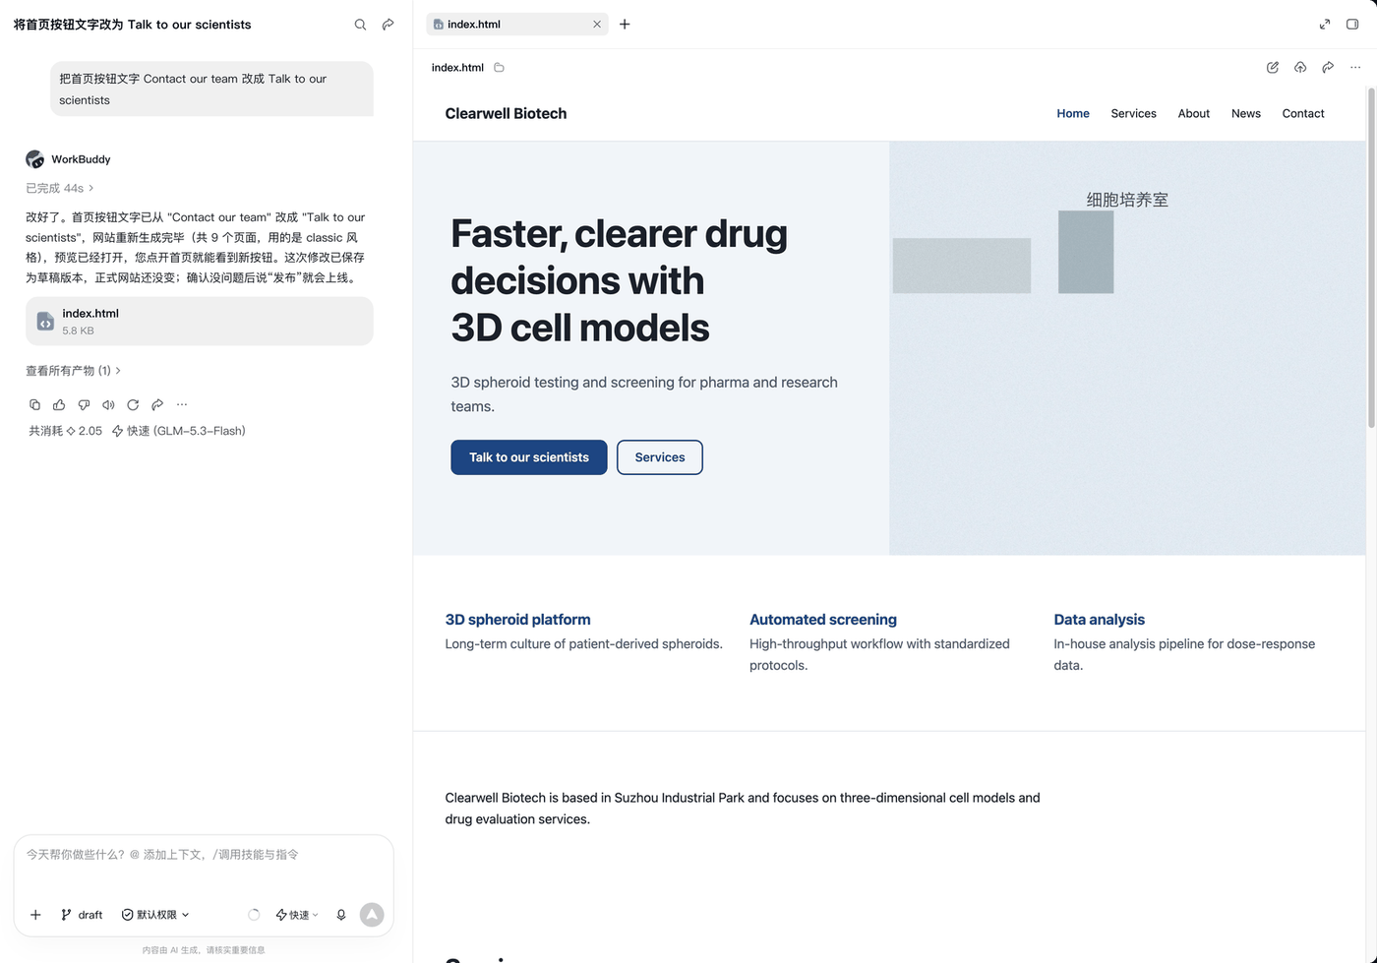Copy the WorkBuddy response
The height and width of the screenshot is (963, 1377).
pos(34,404)
